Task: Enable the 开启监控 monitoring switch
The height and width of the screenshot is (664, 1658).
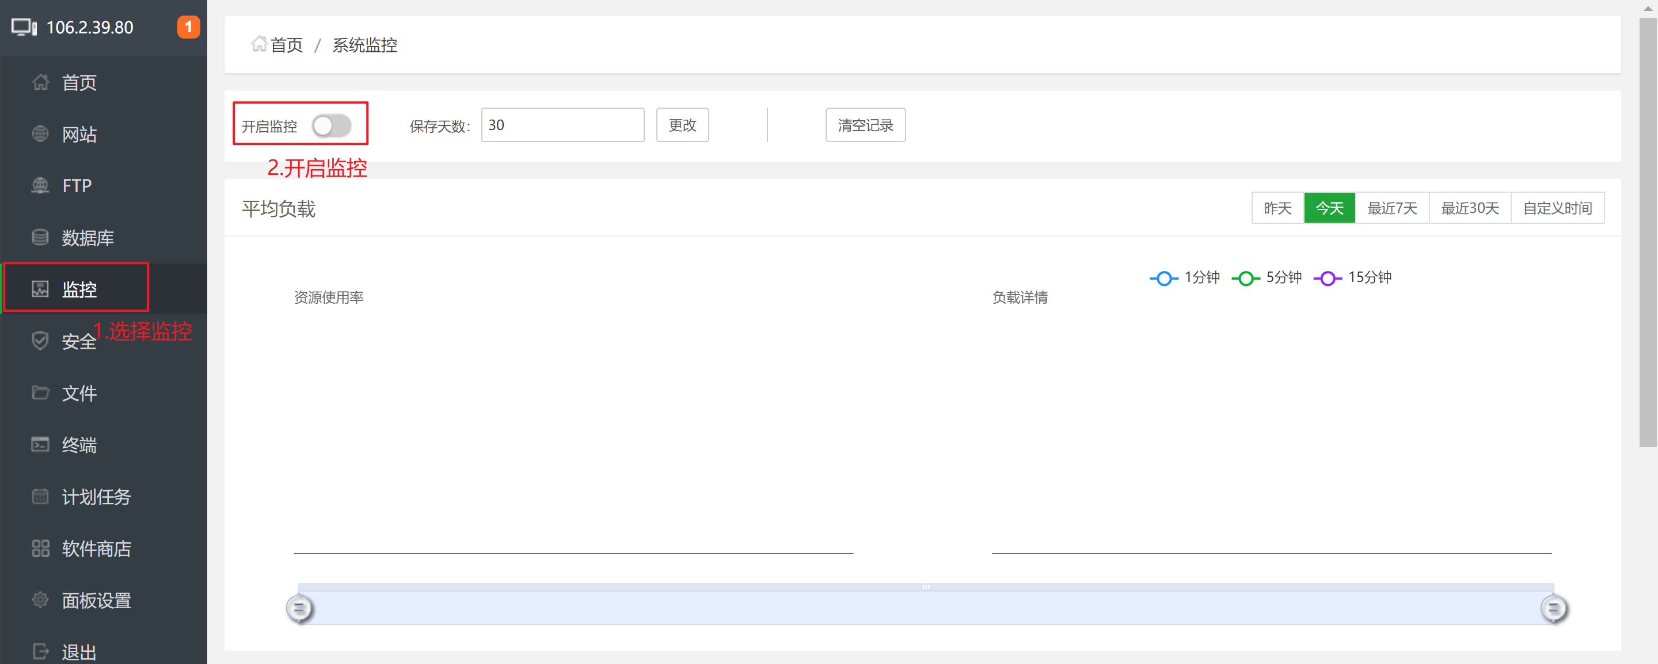Action: 332,125
